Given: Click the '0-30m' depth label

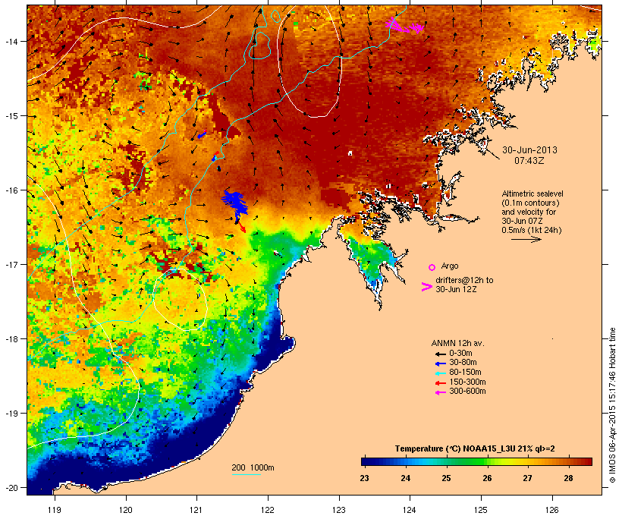Looking at the screenshot, I should tap(460, 354).
